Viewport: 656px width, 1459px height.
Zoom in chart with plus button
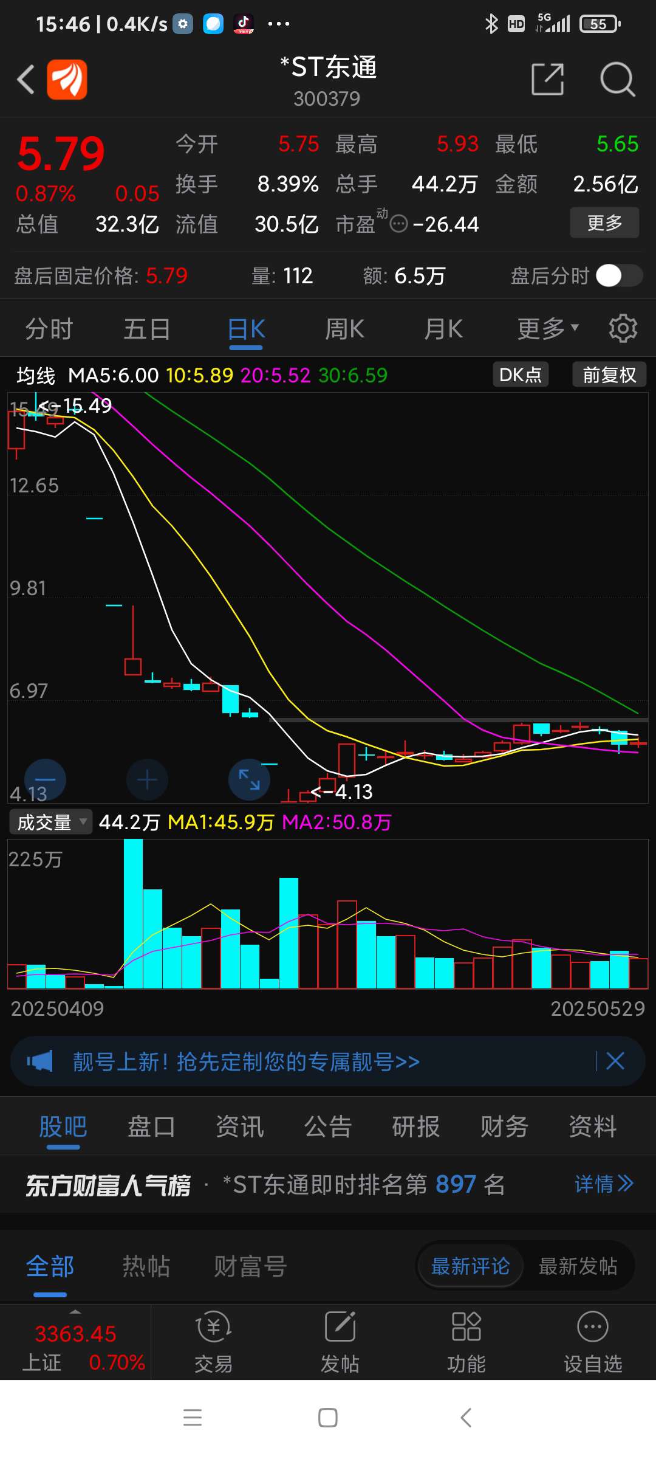pyautogui.click(x=147, y=779)
